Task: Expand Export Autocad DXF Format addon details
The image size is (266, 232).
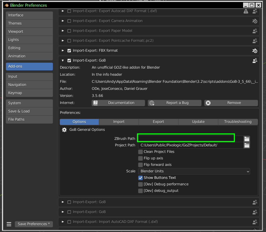Action: pos(63,11)
